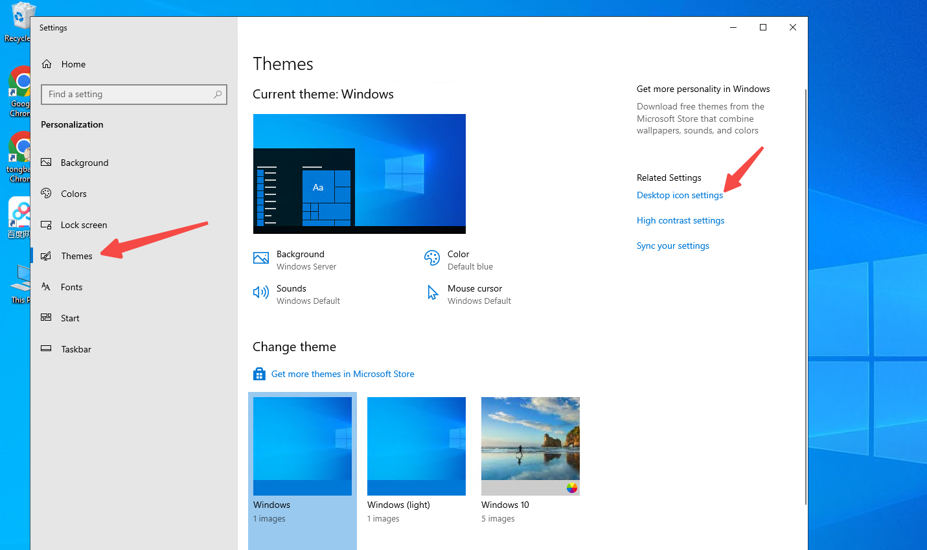The width and height of the screenshot is (927, 550).
Task: Click the current theme preview image
Action: tap(360, 174)
